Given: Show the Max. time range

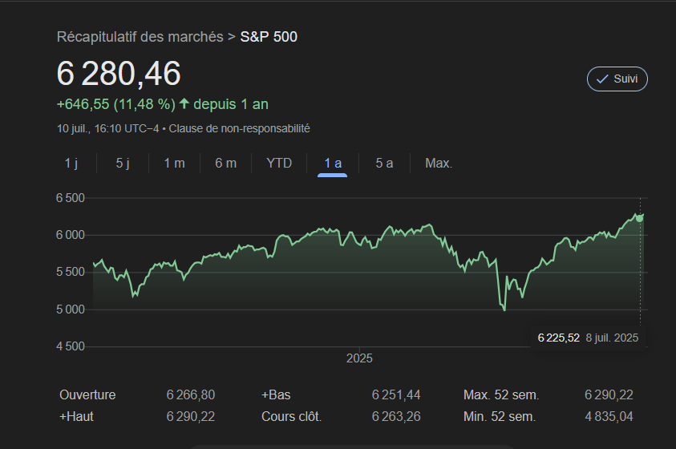Looking at the screenshot, I should [439, 164].
